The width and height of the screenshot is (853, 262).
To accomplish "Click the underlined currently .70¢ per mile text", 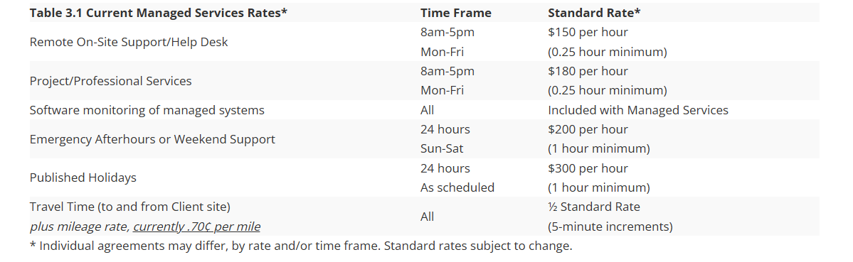I will [196, 226].
